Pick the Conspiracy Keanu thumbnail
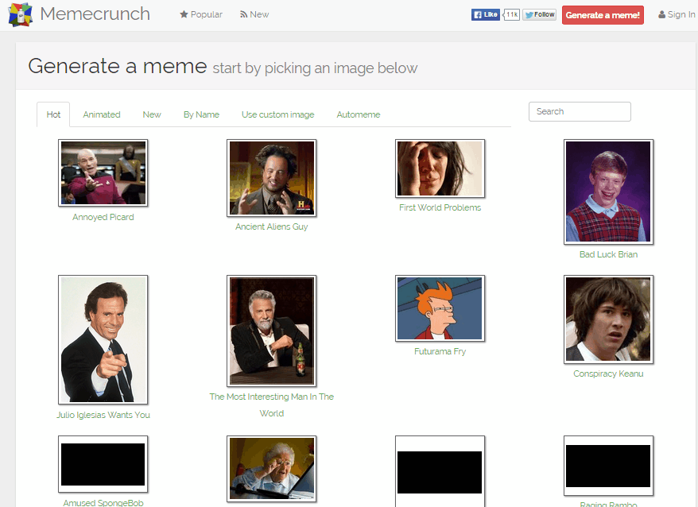Viewport: 698px width, 507px height. [x=608, y=319]
